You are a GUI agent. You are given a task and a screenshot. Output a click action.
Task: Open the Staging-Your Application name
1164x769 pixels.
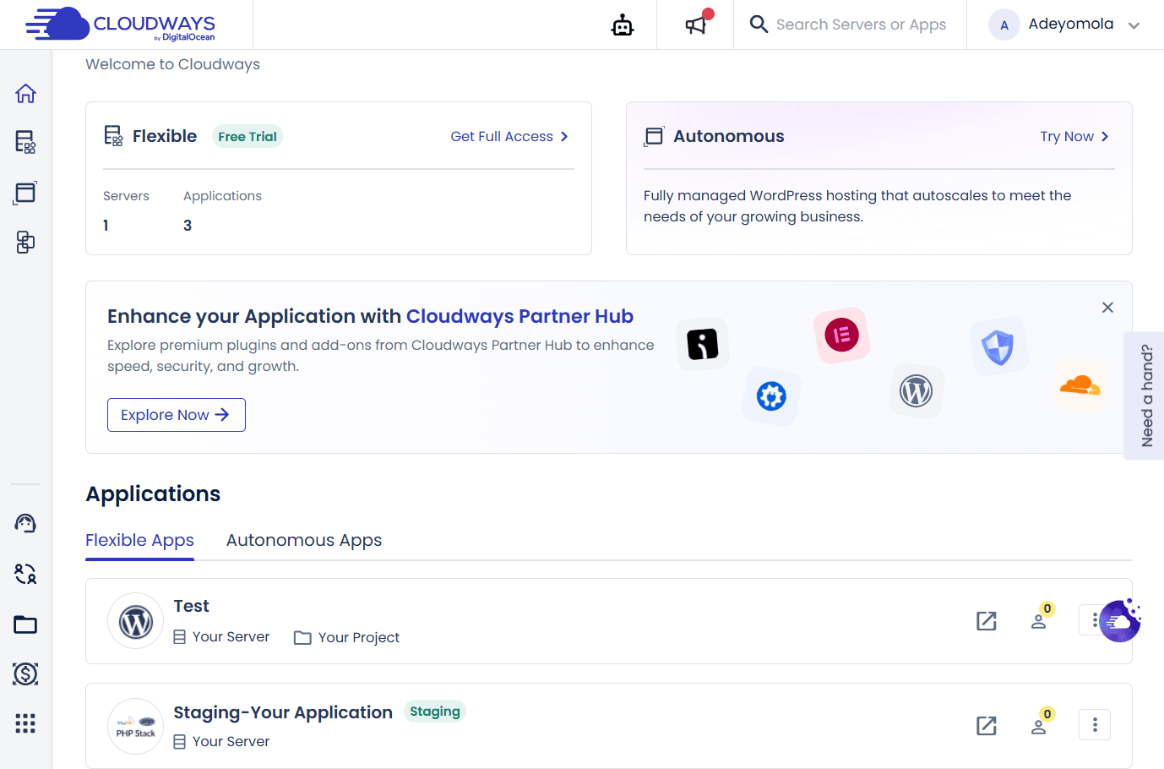283,712
